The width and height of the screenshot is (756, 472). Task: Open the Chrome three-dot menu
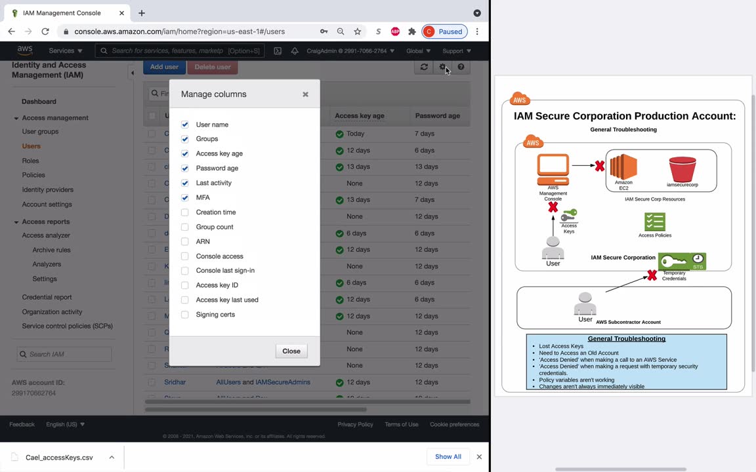477,31
